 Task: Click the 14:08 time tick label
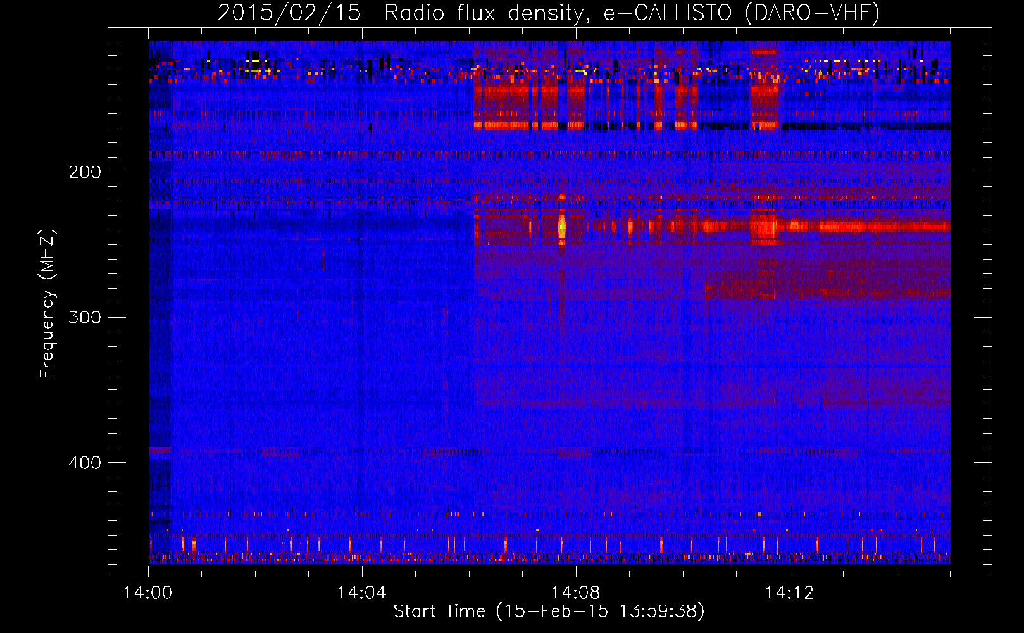(576, 593)
